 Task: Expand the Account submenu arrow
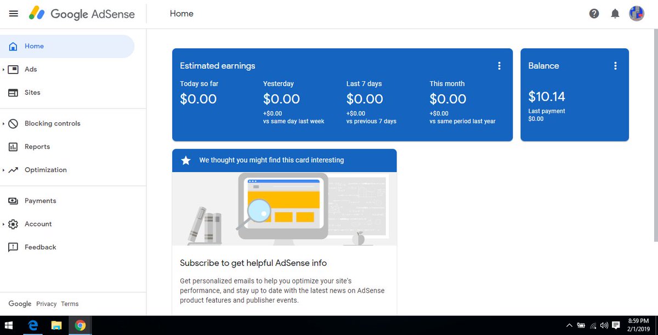pyautogui.click(x=3, y=224)
